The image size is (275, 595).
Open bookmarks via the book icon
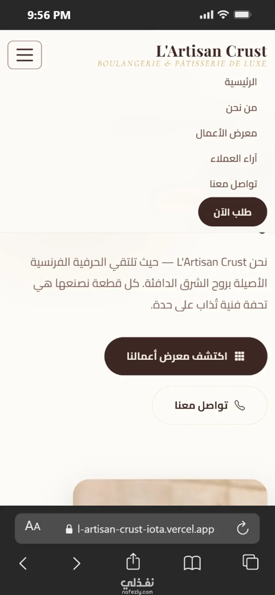[x=192, y=563]
